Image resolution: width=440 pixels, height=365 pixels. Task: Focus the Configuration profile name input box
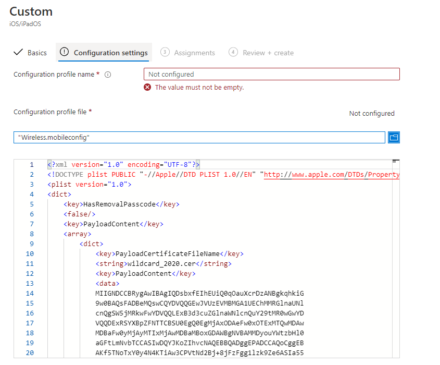coord(271,74)
